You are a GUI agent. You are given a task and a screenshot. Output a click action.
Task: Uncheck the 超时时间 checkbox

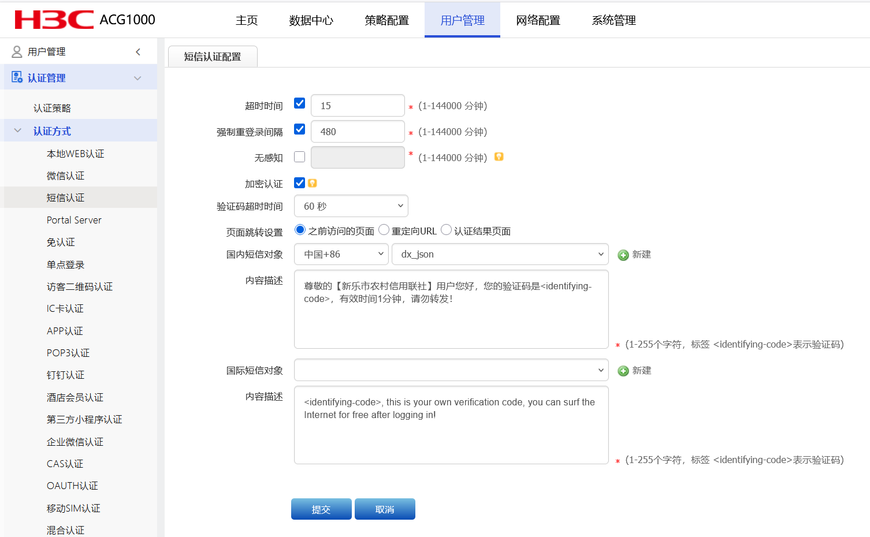pos(299,103)
